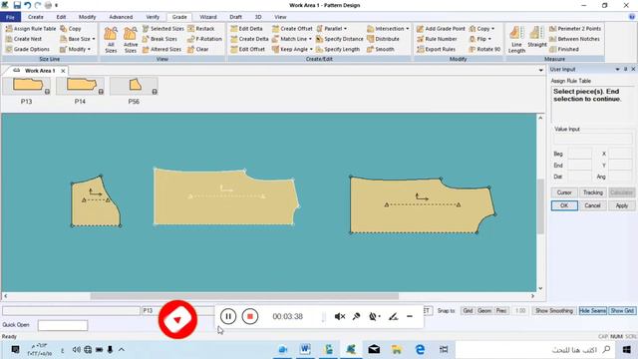Toggle Grid snap option
638x359 pixels.
[468, 310]
